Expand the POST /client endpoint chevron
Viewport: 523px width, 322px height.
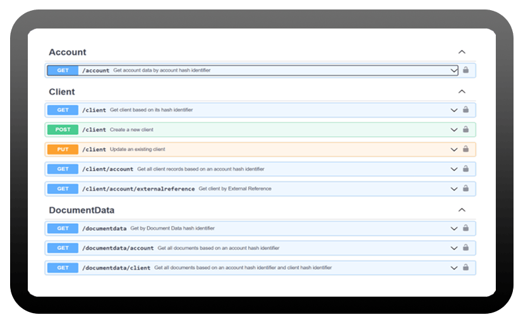pos(454,130)
